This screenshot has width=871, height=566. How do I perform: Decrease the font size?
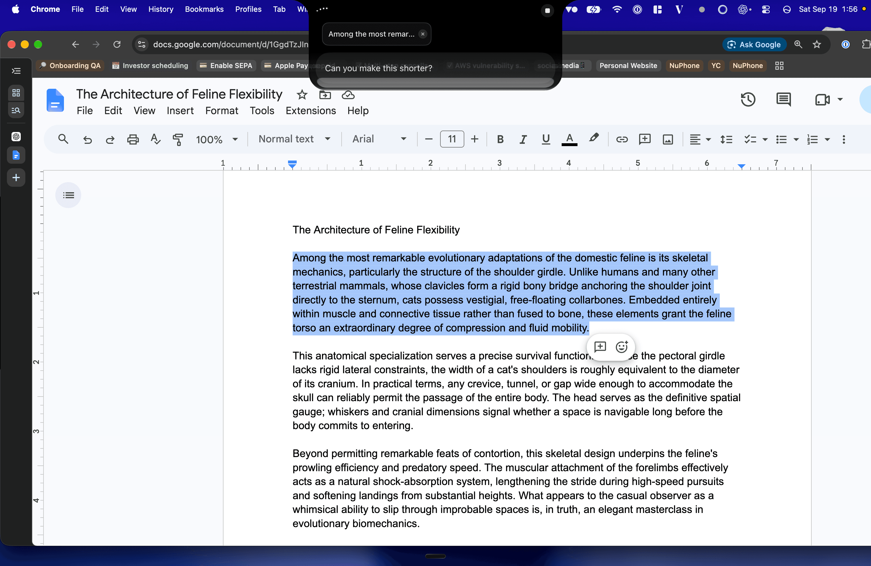tap(429, 139)
